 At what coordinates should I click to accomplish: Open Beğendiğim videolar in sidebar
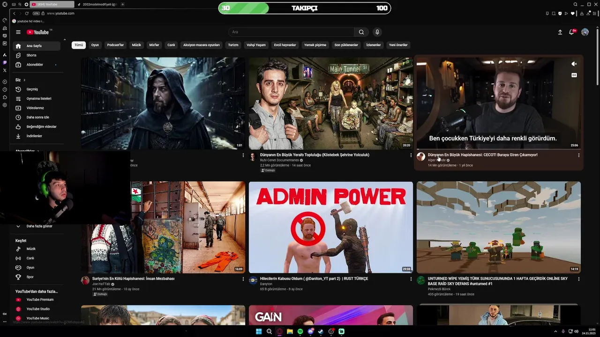pos(37,126)
